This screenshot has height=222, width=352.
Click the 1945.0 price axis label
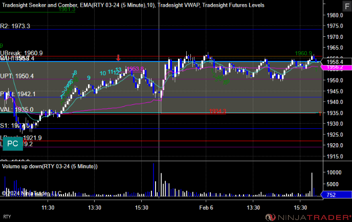pos(335,92)
